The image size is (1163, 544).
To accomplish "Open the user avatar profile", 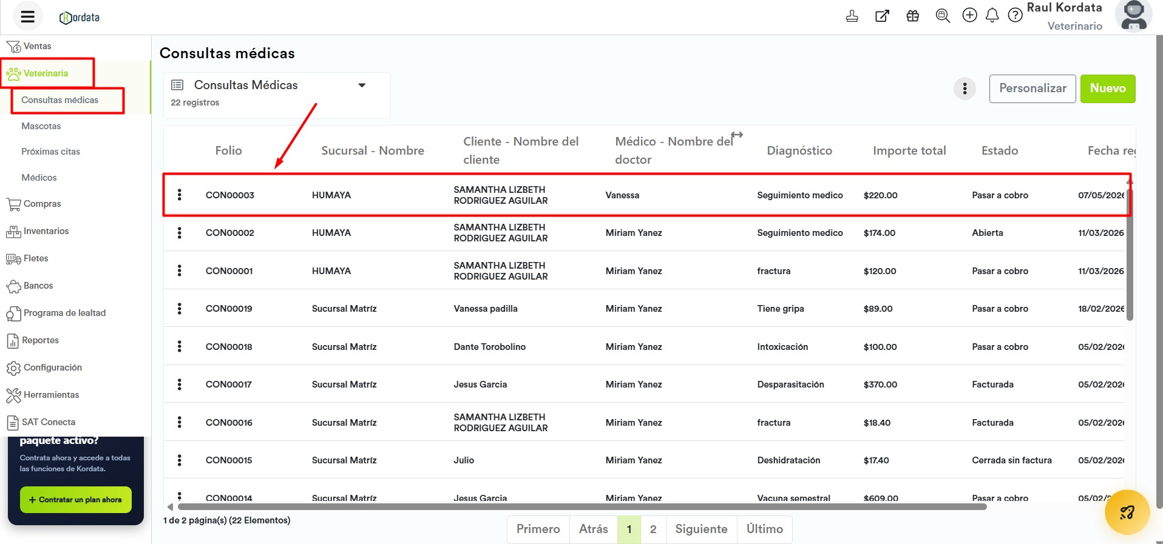I will coord(1133,16).
